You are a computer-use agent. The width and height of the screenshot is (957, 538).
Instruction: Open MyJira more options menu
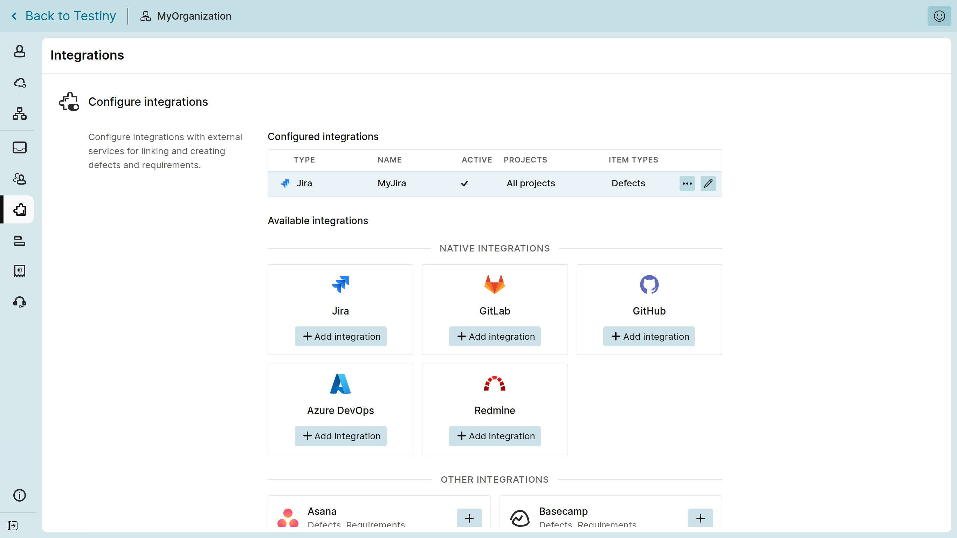(x=687, y=184)
